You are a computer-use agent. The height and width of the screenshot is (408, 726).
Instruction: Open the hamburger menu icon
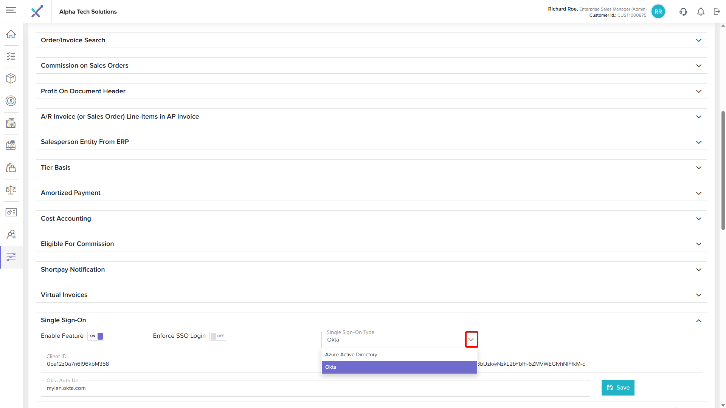pos(11,10)
